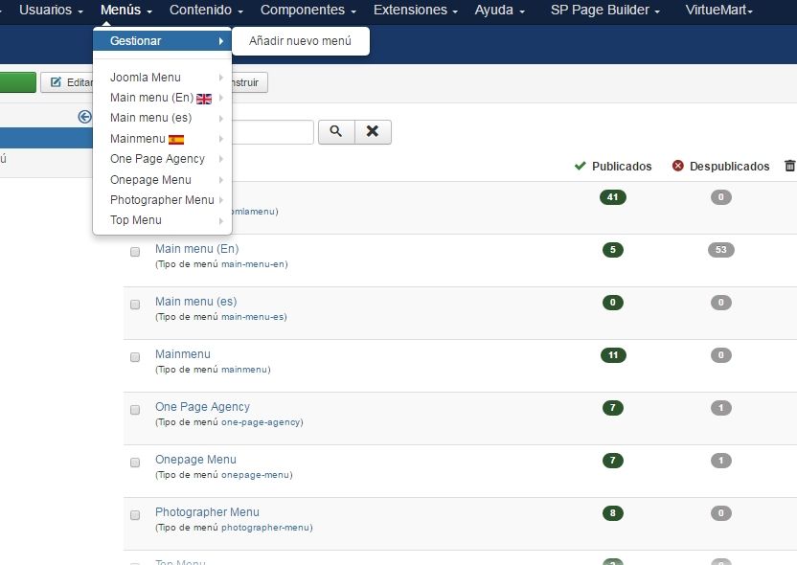Check the One Page Agency row checkbox
This screenshot has width=797, height=565.
click(135, 410)
